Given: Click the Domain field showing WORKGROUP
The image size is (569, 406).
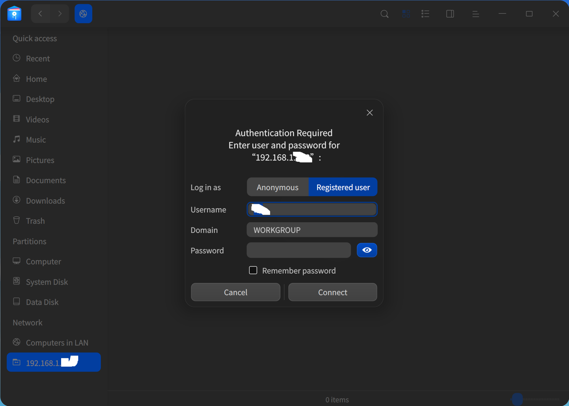Looking at the screenshot, I should click(x=312, y=230).
